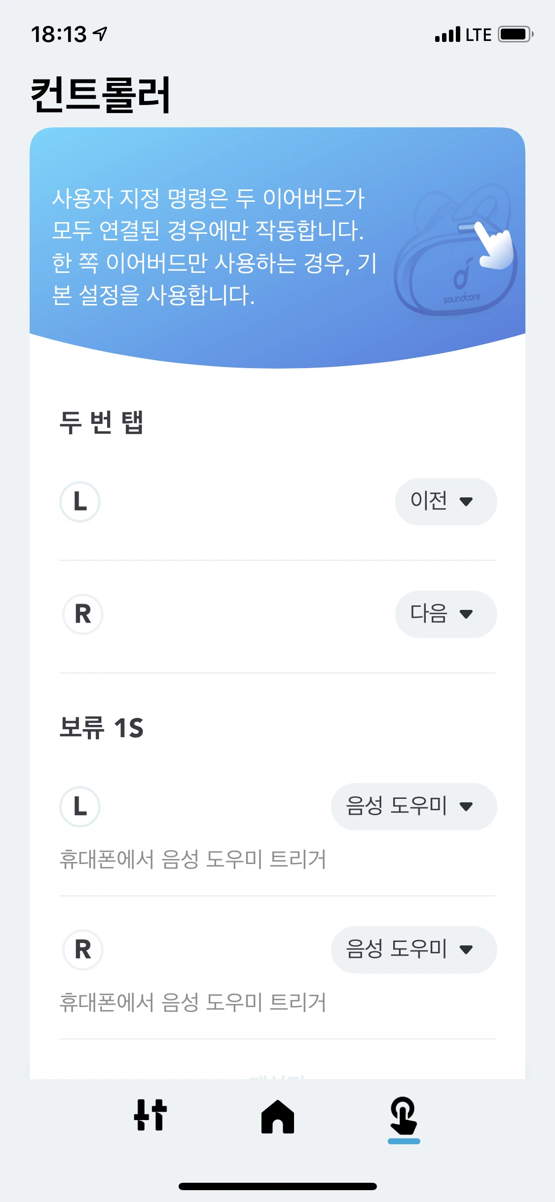Screen dimensions: 555x1202
Task: Tap the custom command info banner text
Action: 215,247
